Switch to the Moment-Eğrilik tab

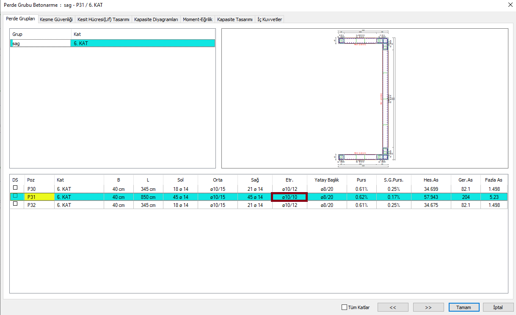coord(197,19)
